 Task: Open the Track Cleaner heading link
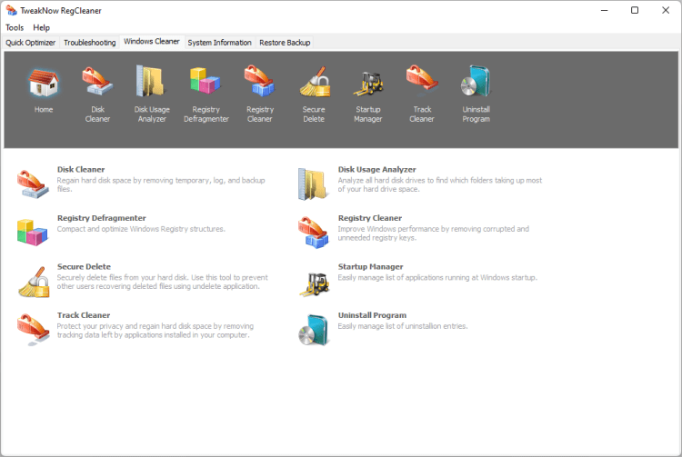(x=84, y=315)
